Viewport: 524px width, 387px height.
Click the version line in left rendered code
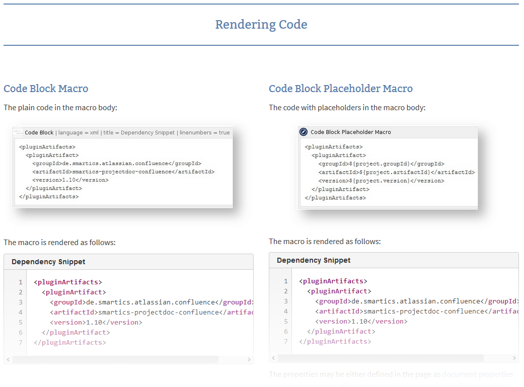[96, 322]
